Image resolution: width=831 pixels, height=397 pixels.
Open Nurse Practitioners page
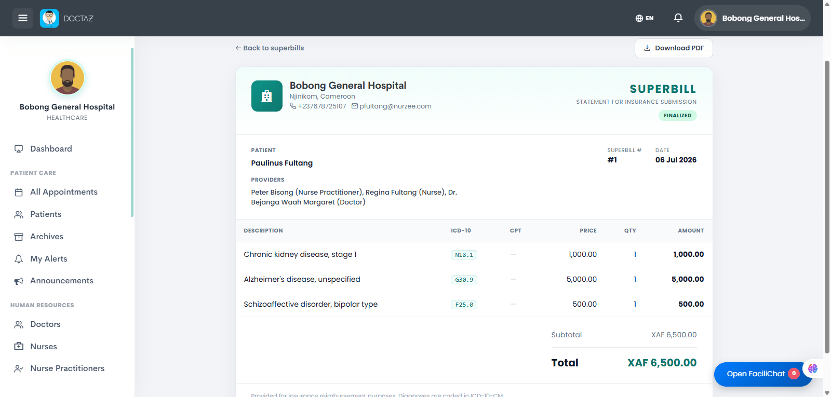point(67,368)
